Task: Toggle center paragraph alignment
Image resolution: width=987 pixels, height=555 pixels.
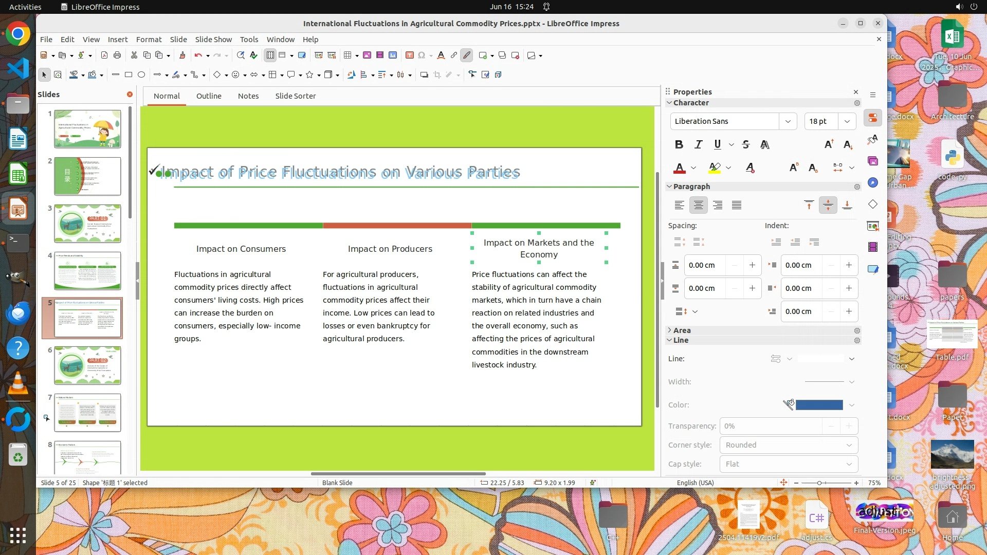Action: [x=698, y=206]
